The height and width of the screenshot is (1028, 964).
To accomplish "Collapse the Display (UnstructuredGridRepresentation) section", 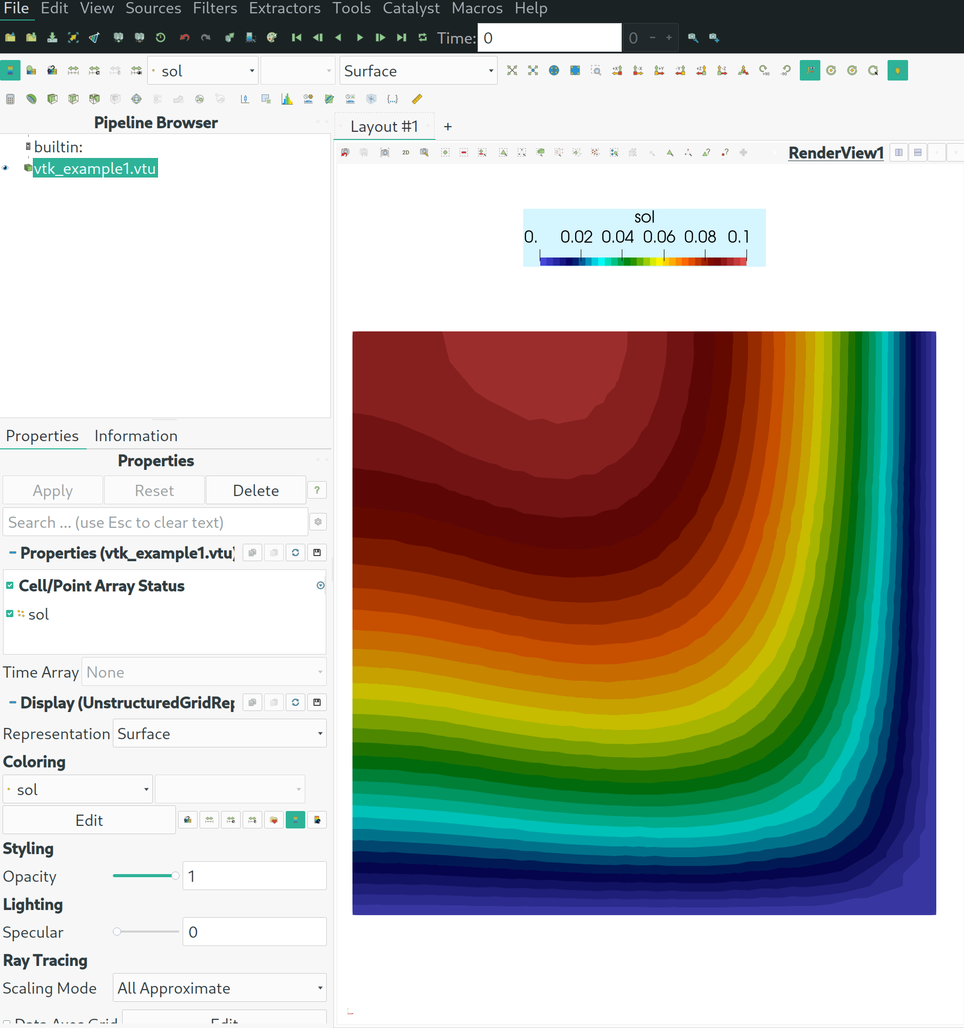I will point(12,702).
